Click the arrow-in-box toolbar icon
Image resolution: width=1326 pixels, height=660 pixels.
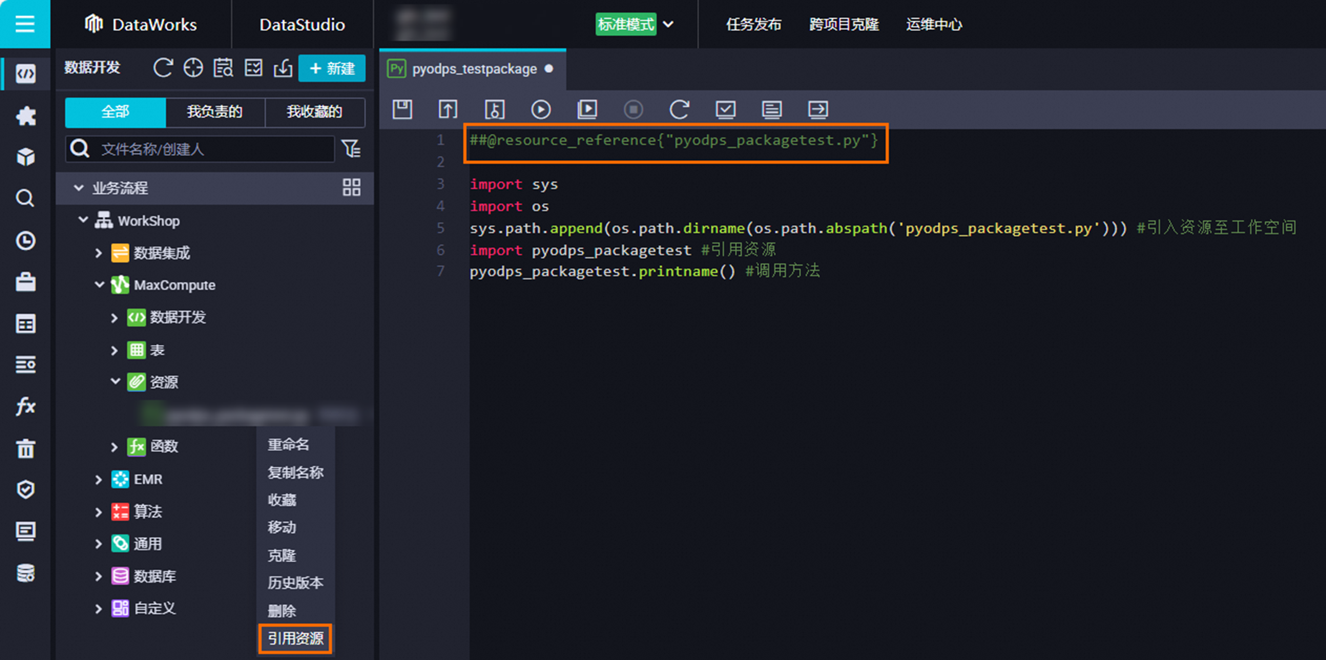point(818,110)
